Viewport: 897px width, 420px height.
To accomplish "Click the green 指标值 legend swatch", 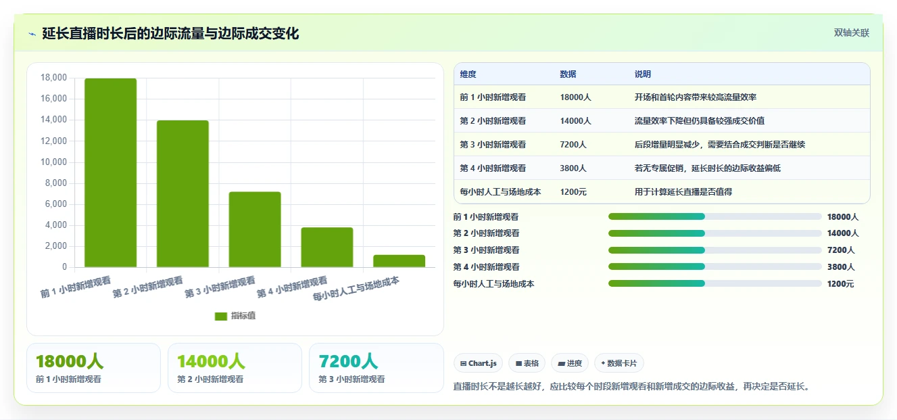I will click(x=221, y=316).
